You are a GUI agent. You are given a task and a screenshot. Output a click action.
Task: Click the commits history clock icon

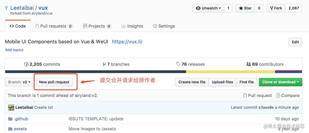pyautogui.click(x=26, y=64)
